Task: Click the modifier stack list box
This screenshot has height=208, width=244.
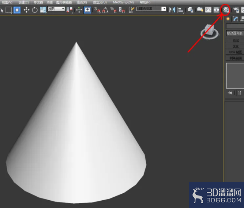Action: pyautogui.click(x=235, y=76)
